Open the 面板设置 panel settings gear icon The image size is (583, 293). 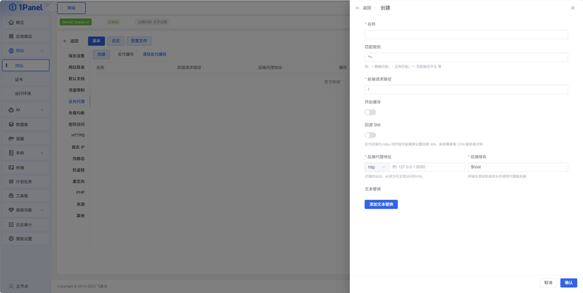pos(11,239)
